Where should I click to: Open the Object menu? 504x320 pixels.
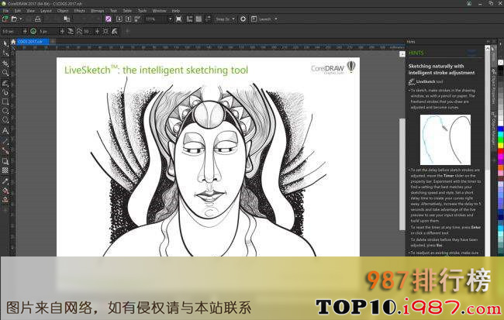click(63, 11)
